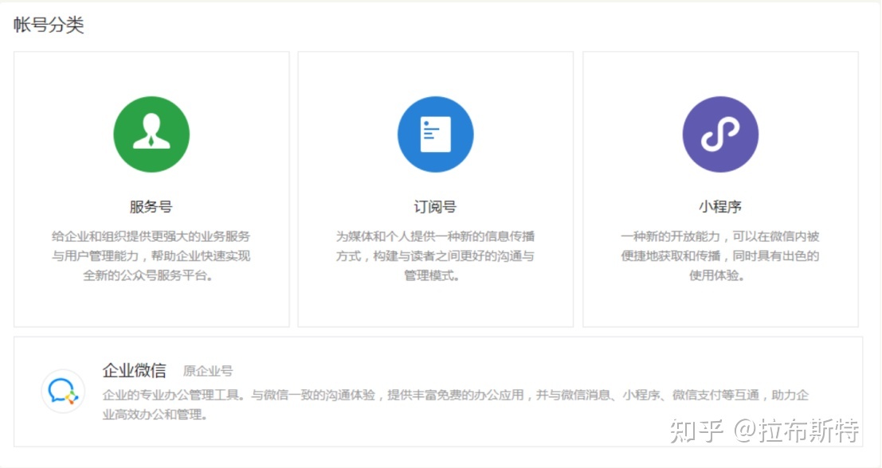Screen dimensions: 882x468
Task: Click the 原企业号 label
Action: coord(208,371)
